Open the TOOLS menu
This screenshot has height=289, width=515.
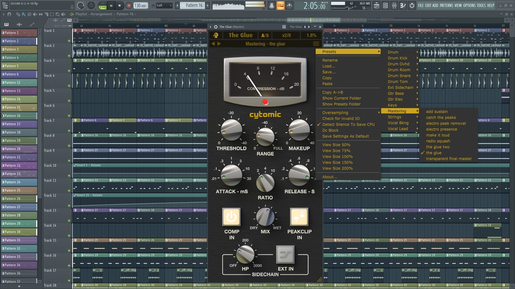[481, 5]
